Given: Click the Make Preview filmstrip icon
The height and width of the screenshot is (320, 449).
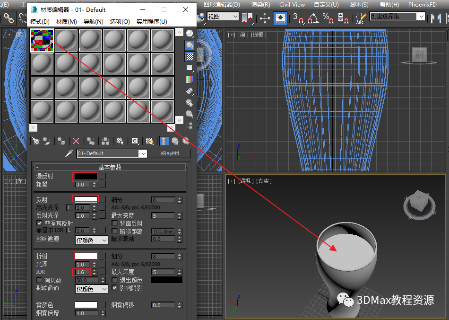Looking at the screenshot, I should [x=190, y=91].
